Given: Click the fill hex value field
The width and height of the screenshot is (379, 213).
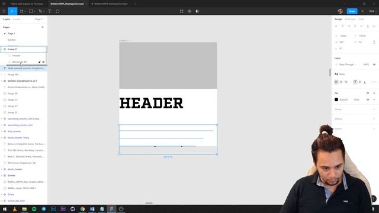Looking at the screenshot, I should click(x=343, y=99).
